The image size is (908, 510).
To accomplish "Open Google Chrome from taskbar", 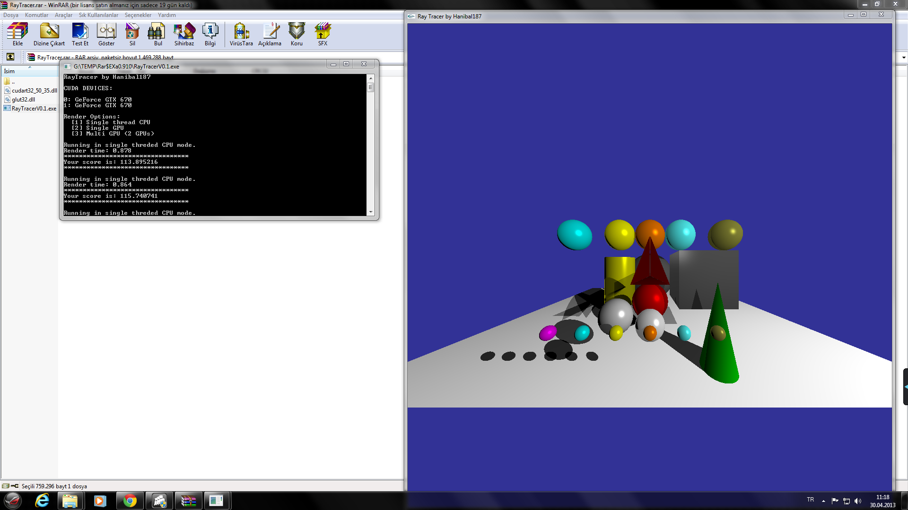I will [x=130, y=501].
